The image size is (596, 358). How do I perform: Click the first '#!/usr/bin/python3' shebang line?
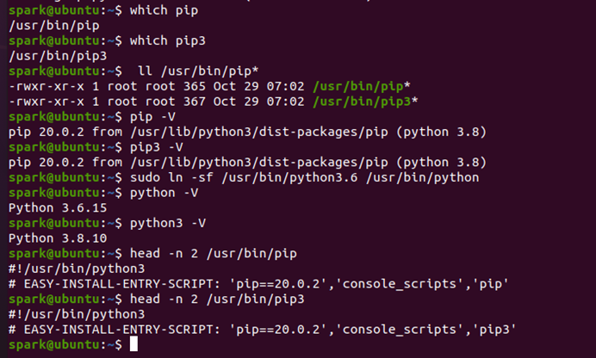(77, 268)
